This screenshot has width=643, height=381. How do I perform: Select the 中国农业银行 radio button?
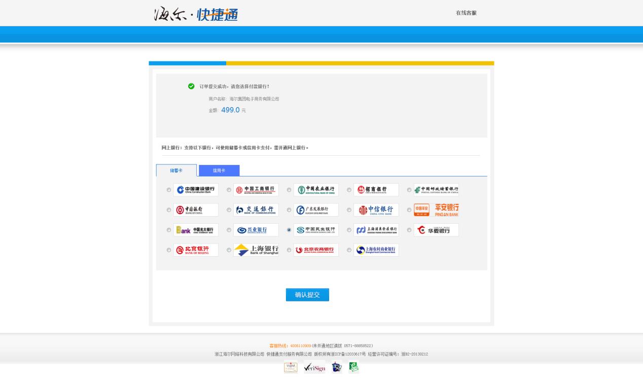point(289,190)
